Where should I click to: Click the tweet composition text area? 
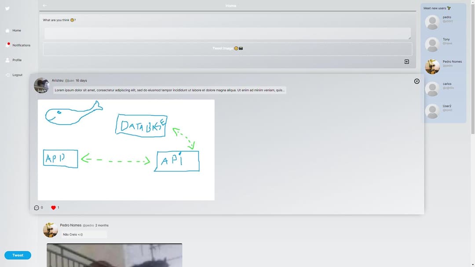point(227,33)
